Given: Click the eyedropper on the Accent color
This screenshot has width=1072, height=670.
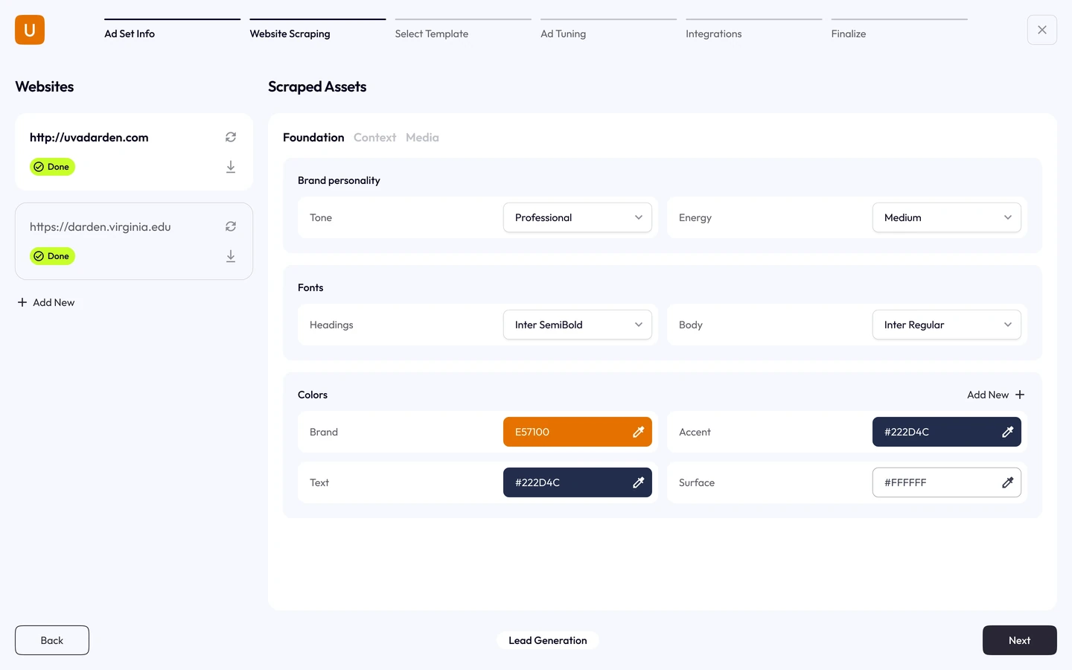Looking at the screenshot, I should (x=1007, y=432).
